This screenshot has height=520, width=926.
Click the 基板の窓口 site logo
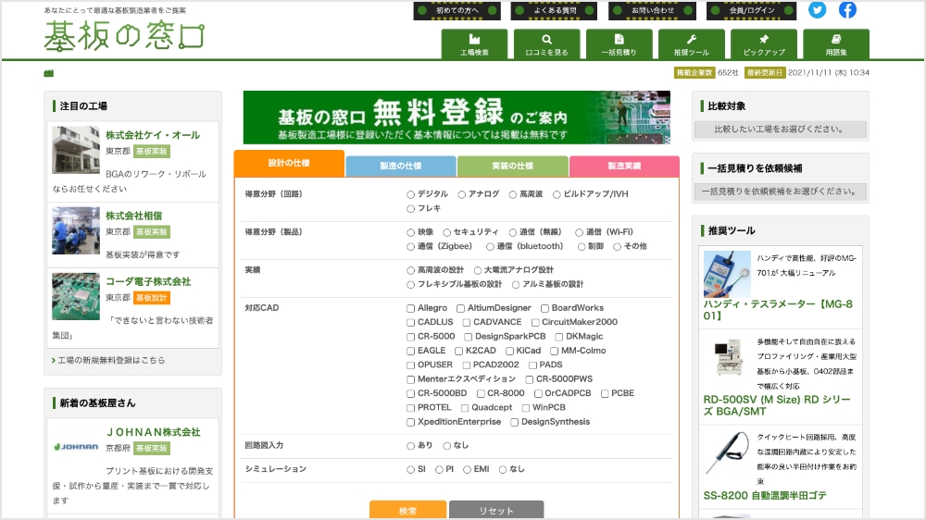(124, 36)
